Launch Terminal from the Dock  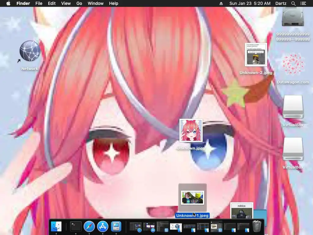click(x=76, y=227)
